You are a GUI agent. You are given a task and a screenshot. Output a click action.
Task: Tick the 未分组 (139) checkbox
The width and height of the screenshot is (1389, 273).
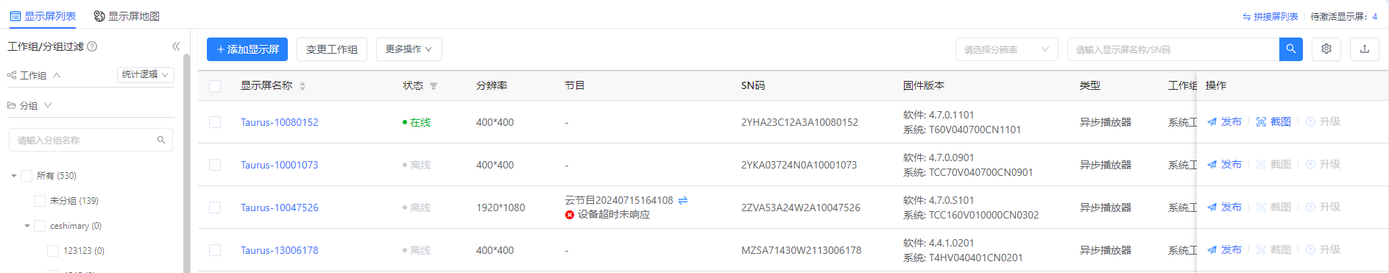[x=40, y=201]
